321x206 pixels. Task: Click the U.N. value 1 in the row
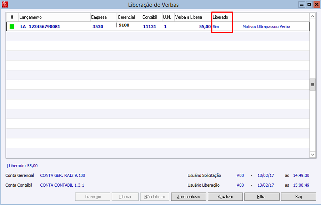click(x=165, y=27)
